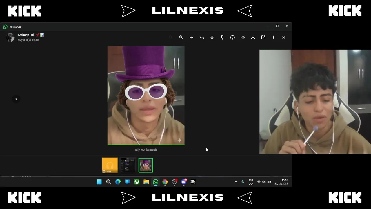Click the microphone indicator in system tray

coord(243,182)
